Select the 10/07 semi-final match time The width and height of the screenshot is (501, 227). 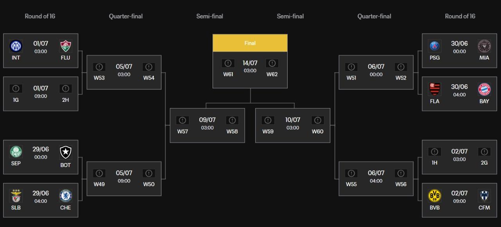click(x=292, y=128)
